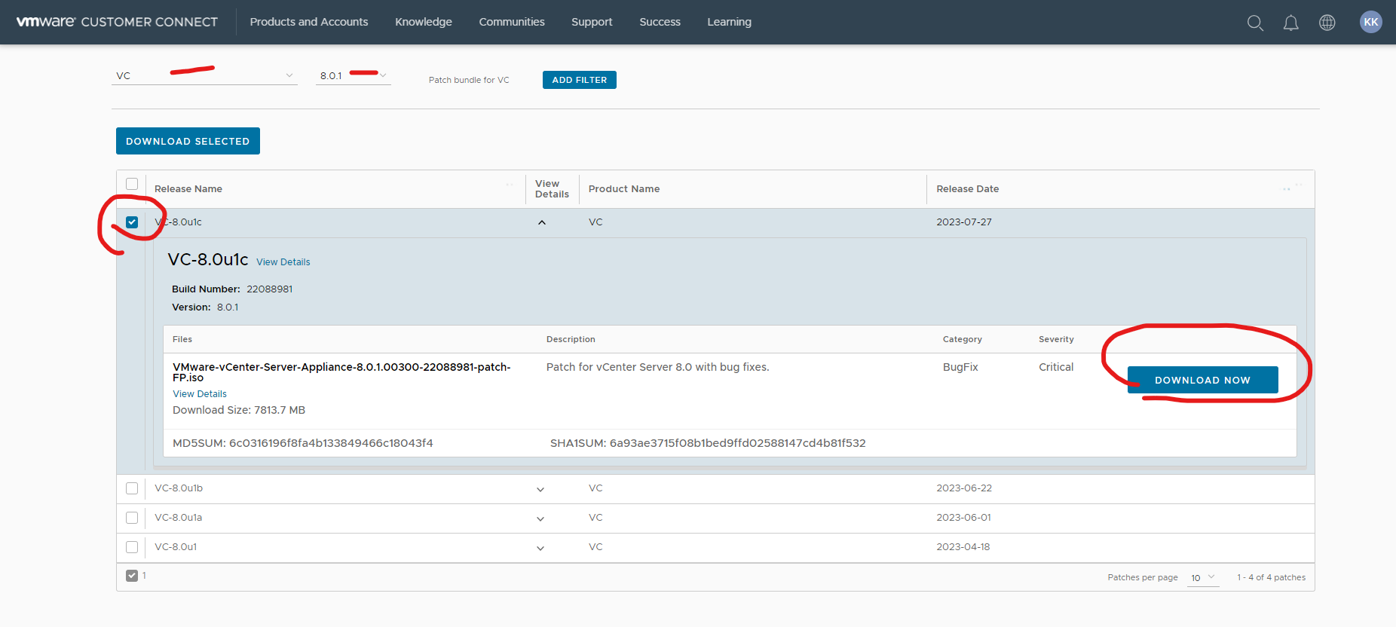Open the notifications bell icon
Viewport: 1396px width, 627px height.
pos(1291,23)
